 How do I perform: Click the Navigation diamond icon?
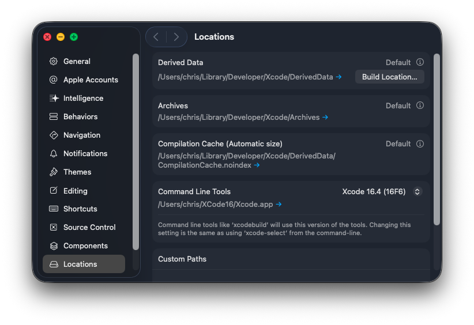click(x=54, y=135)
